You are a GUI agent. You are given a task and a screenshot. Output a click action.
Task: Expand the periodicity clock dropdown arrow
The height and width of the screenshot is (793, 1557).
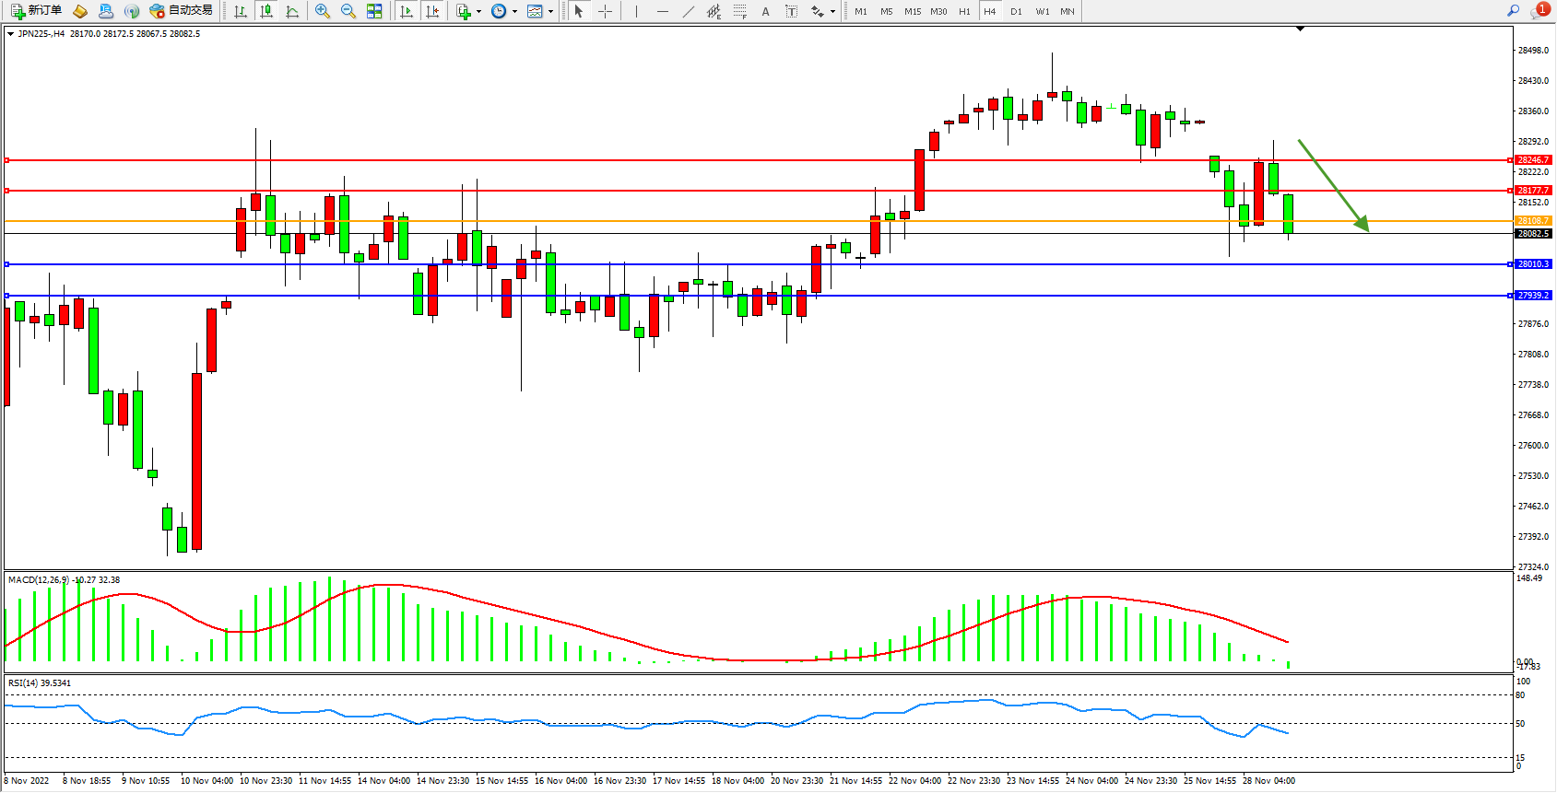coord(514,11)
